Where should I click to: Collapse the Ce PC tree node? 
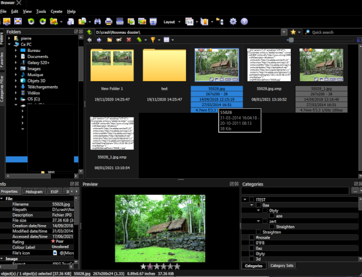point(9,44)
